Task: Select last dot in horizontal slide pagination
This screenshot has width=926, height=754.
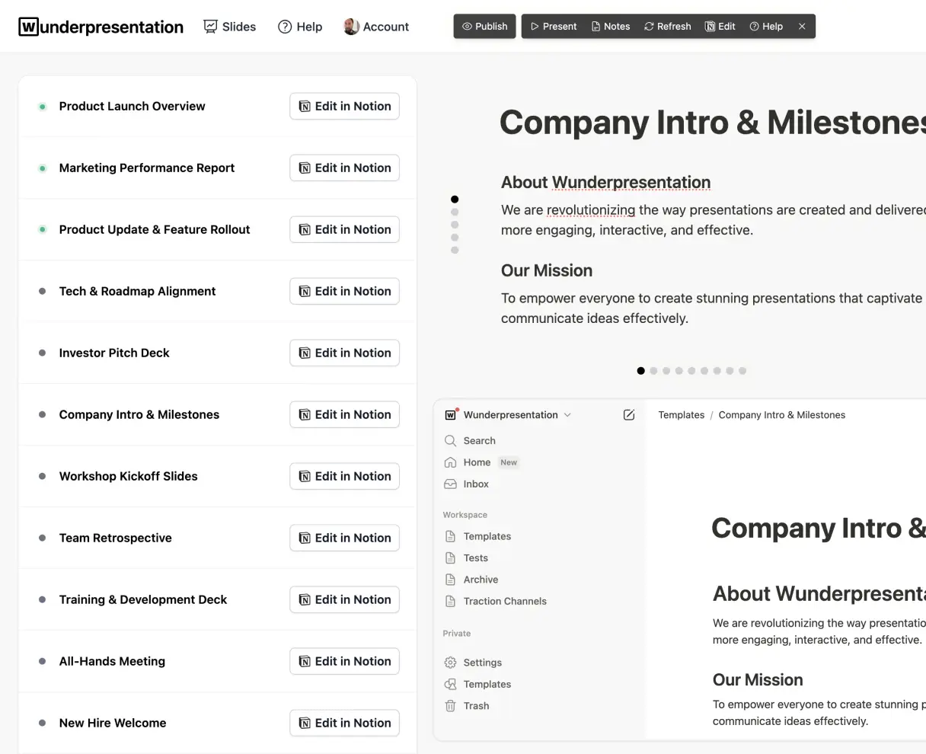Action: click(742, 371)
